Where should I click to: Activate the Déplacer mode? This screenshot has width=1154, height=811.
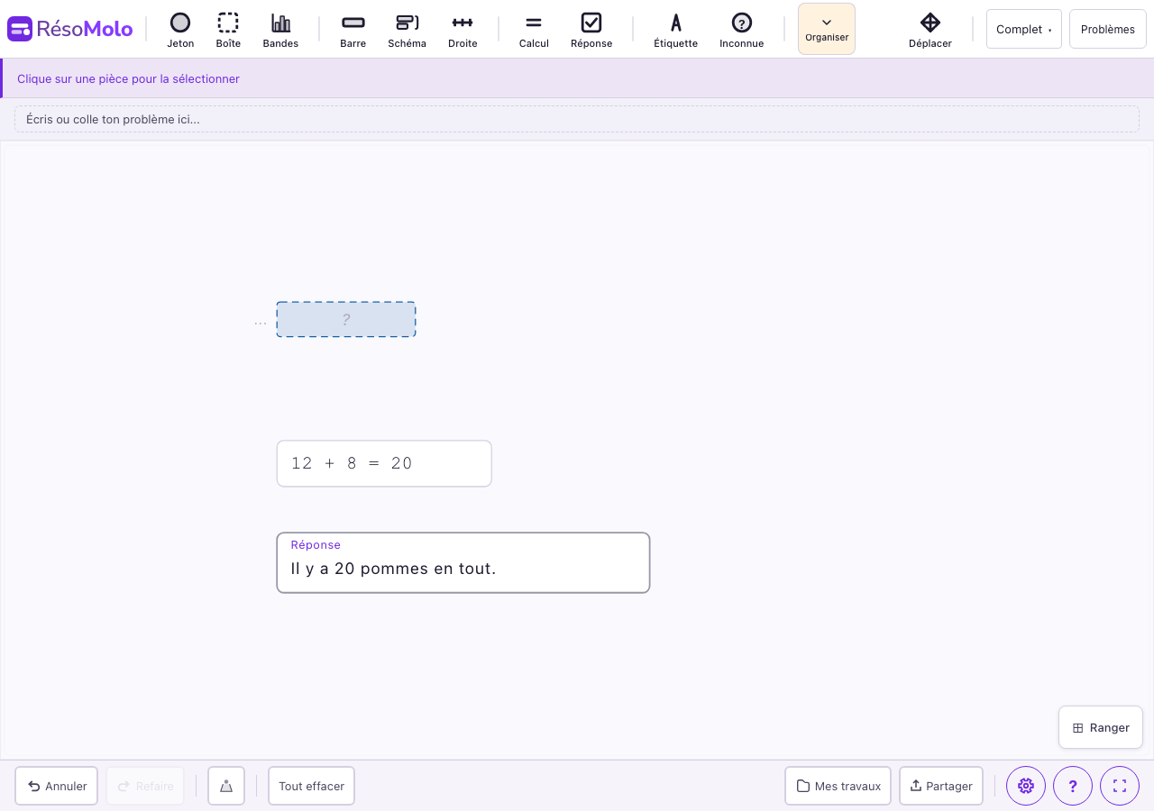point(930,29)
